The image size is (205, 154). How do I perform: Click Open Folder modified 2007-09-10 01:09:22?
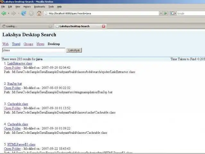pyautogui.click(x=12, y=129)
